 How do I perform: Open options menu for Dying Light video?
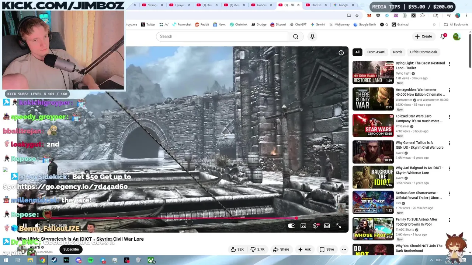(449, 64)
